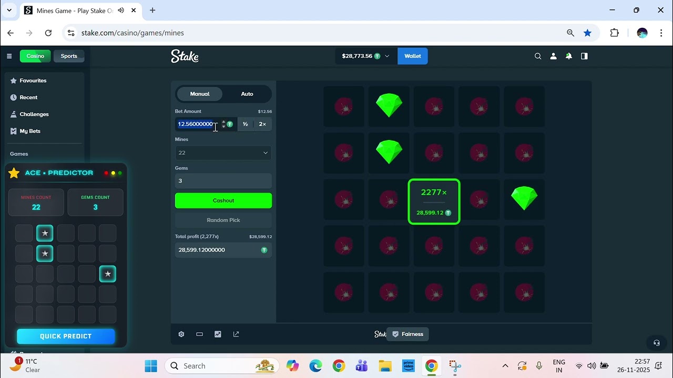
Task: Click the popout game icon
Action: (236, 334)
